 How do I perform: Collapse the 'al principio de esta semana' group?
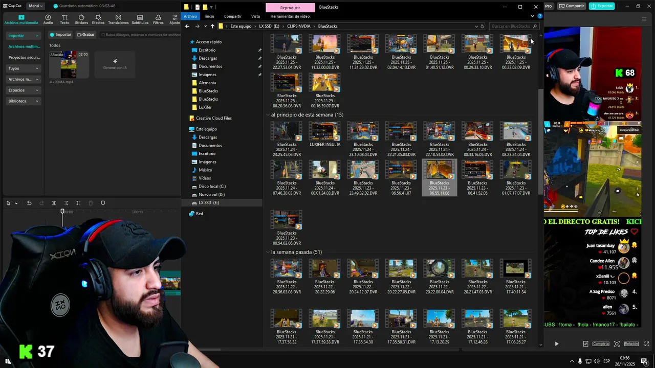268,115
